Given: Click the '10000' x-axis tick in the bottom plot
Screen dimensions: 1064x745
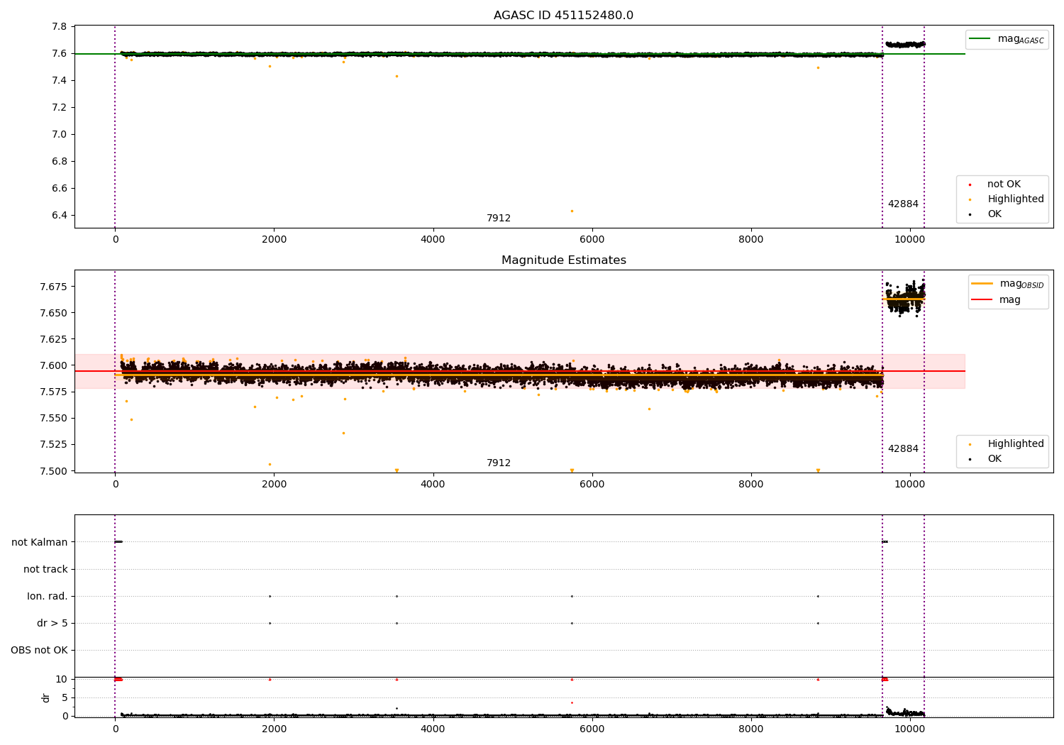Looking at the screenshot, I should pyautogui.click(x=909, y=729).
